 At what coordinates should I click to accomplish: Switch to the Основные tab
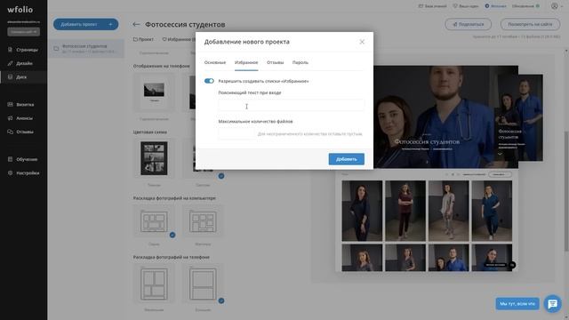(215, 63)
